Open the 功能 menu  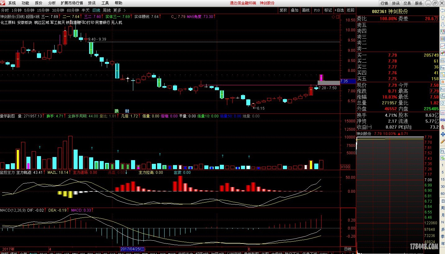click(25, 3)
